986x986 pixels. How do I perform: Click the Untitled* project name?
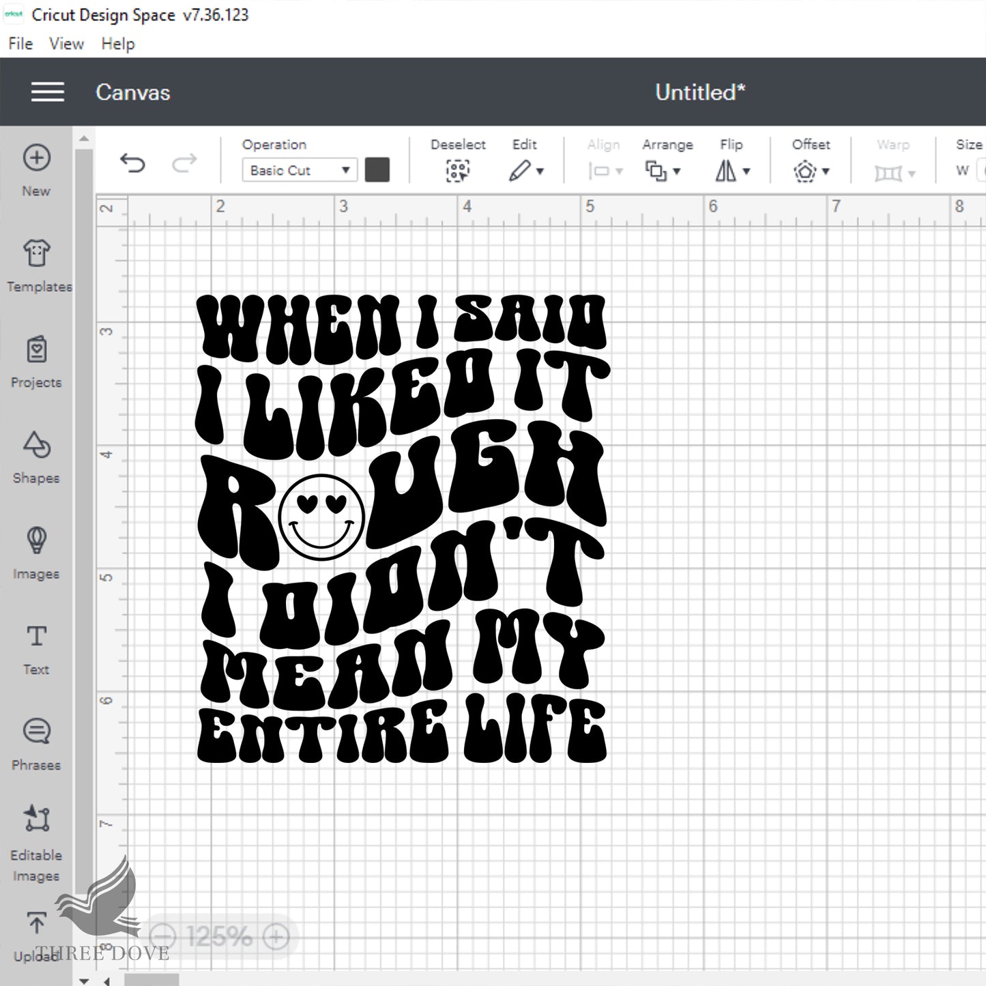pos(701,92)
